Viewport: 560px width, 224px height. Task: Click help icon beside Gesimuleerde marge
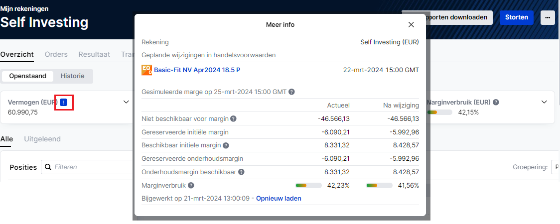tap(291, 92)
